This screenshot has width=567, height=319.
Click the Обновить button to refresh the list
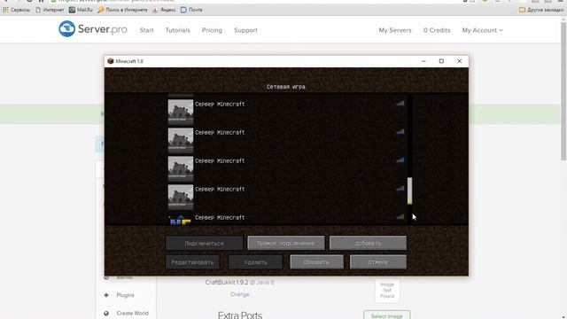coord(316,262)
